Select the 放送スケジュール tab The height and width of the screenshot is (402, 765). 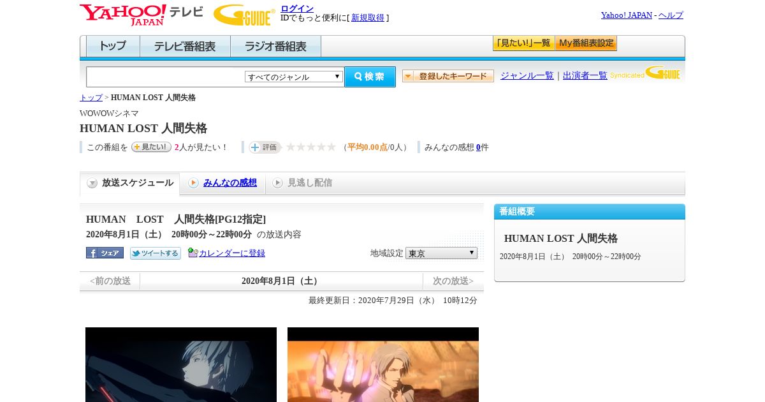point(130,183)
